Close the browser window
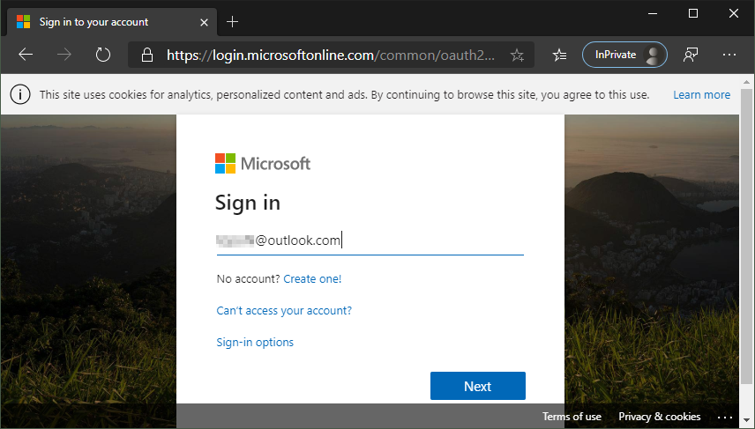 click(733, 13)
